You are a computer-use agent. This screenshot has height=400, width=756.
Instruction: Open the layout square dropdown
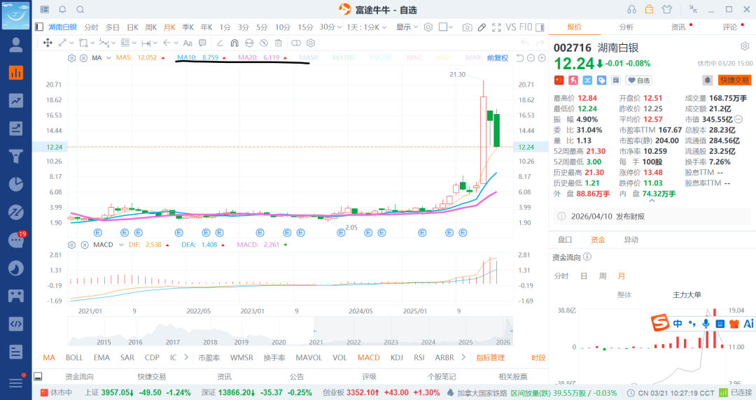[x=446, y=27]
